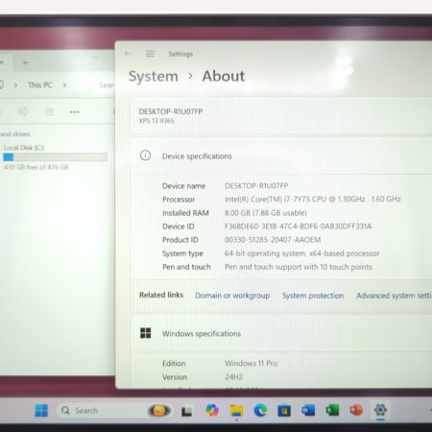Viewport: 432px width, 432px height.
Task: Click the Windows logo beside Windows specifications
Action: (146, 333)
